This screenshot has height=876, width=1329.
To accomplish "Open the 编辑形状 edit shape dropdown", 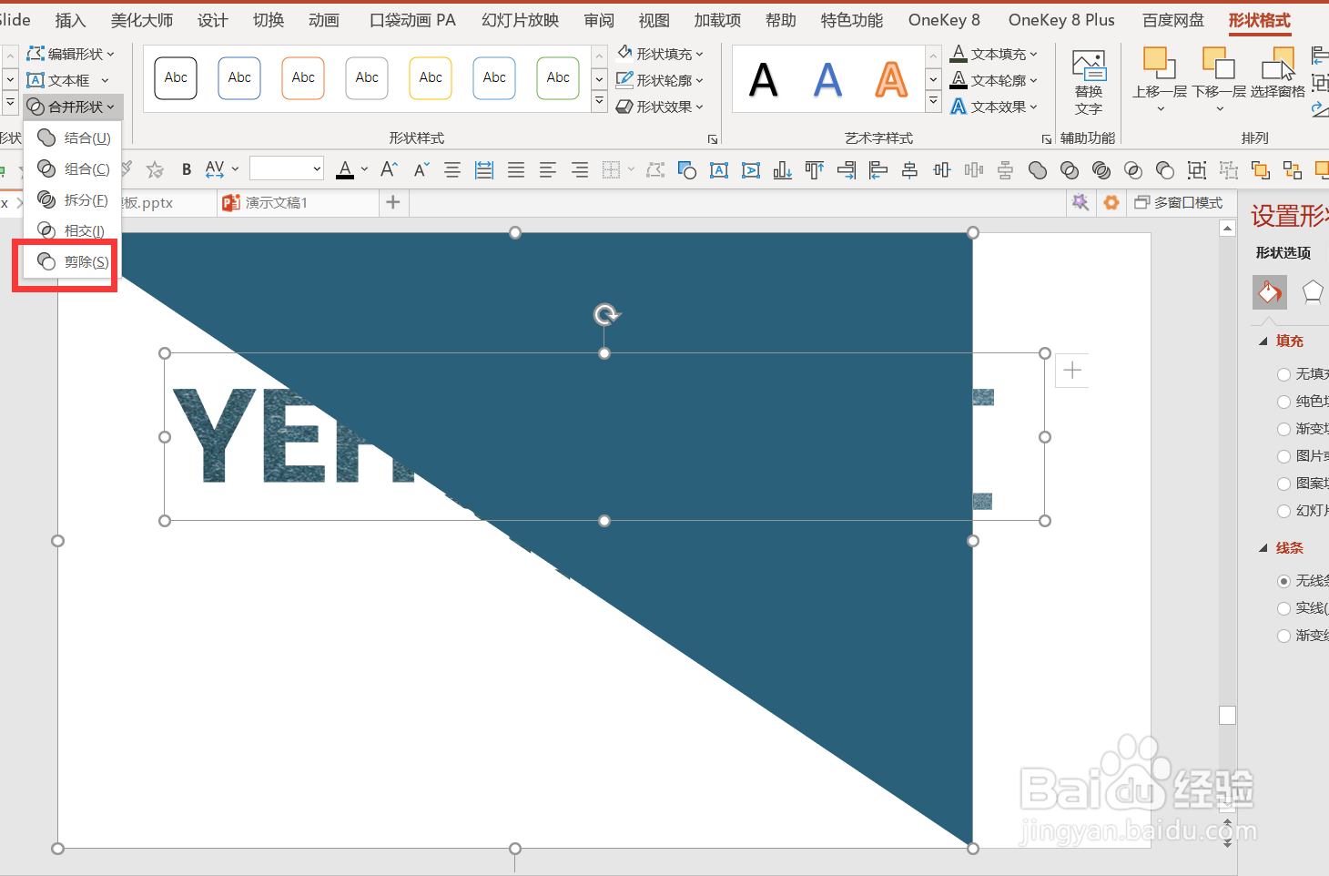I will [71, 55].
